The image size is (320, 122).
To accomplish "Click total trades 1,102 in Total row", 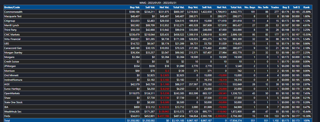I will 275,120.
